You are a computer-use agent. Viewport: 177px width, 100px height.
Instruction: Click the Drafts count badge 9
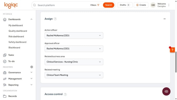click(x=128, y=5)
